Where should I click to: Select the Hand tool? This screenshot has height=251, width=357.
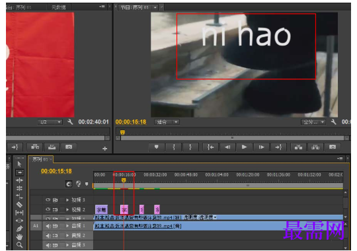pyautogui.click(x=19, y=236)
